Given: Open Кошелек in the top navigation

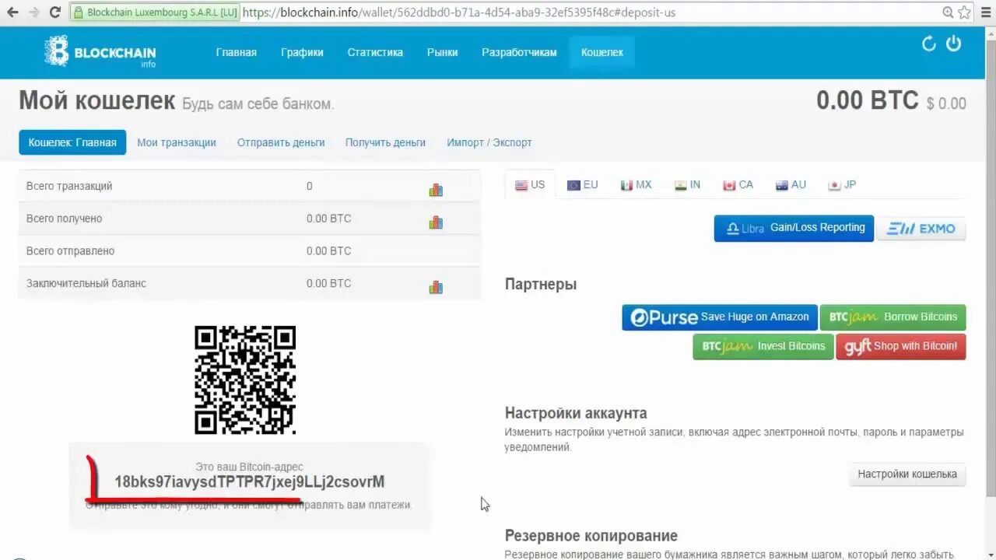Looking at the screenshot, I should point(602,52).
